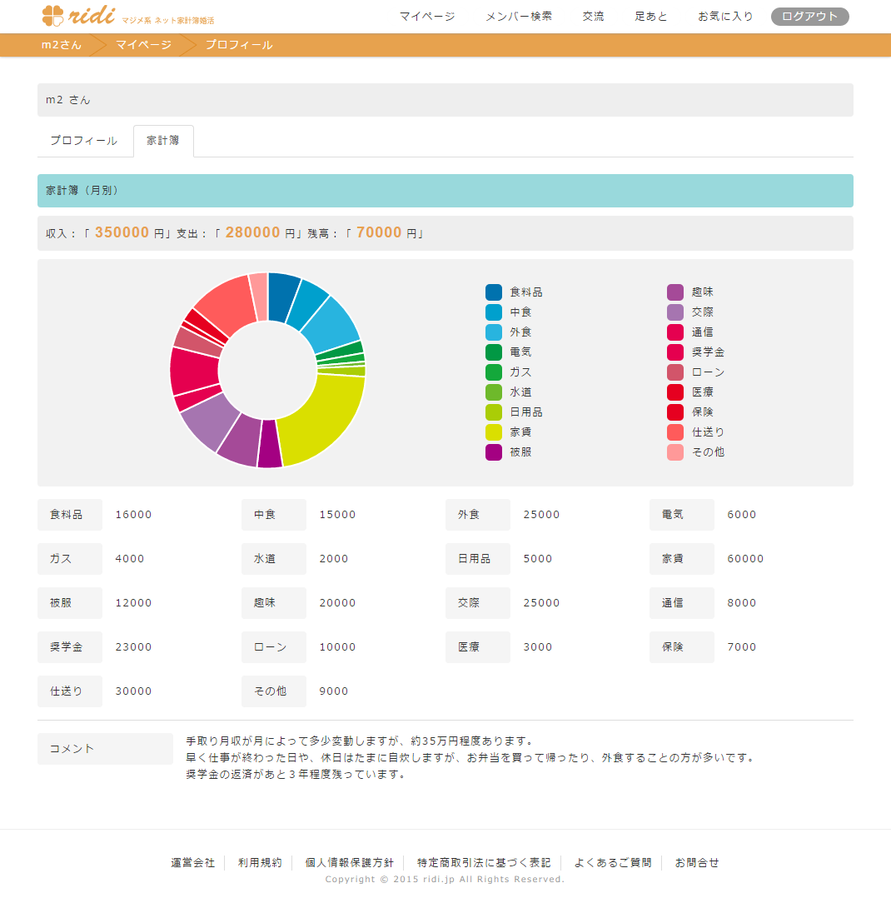
Task: Click the 食料品 legend color swatch
Action: click(x=494, y=292)
